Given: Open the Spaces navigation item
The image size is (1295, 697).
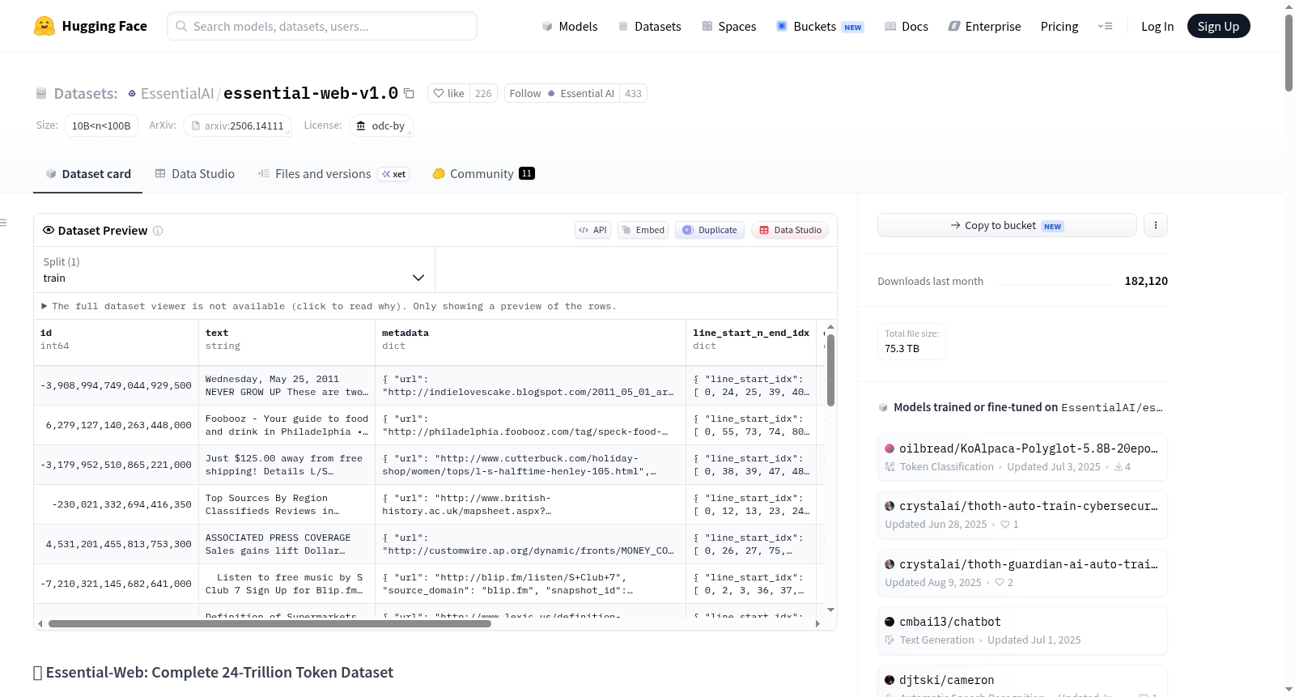Looking at the screenshot, I should pyautogui.click(x=728, y=26).
